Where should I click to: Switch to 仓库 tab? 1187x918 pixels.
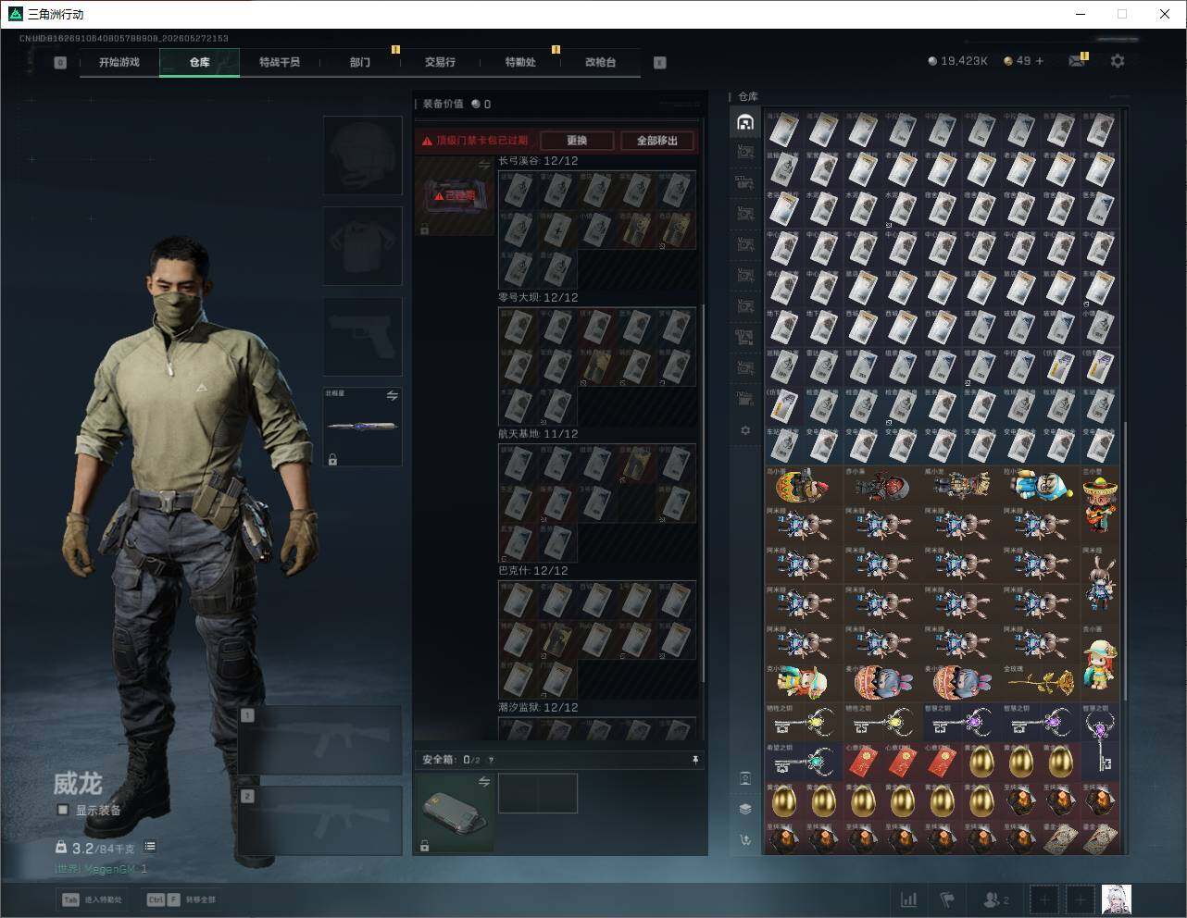click(199, 62)
